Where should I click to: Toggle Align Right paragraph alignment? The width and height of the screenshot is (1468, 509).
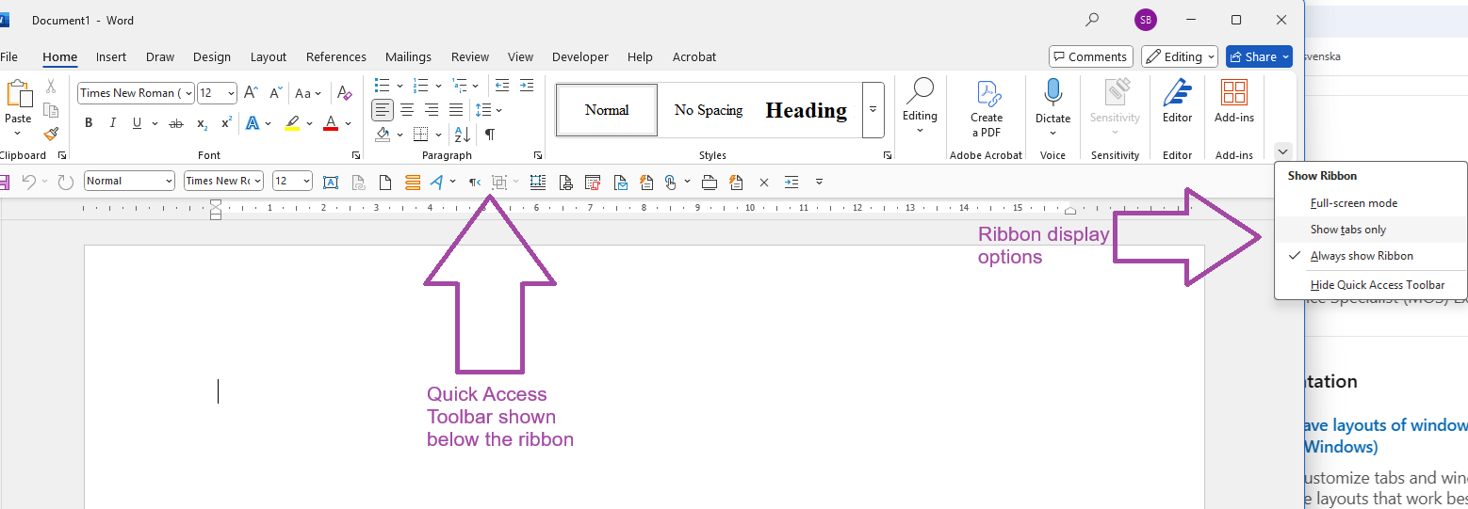432,110
